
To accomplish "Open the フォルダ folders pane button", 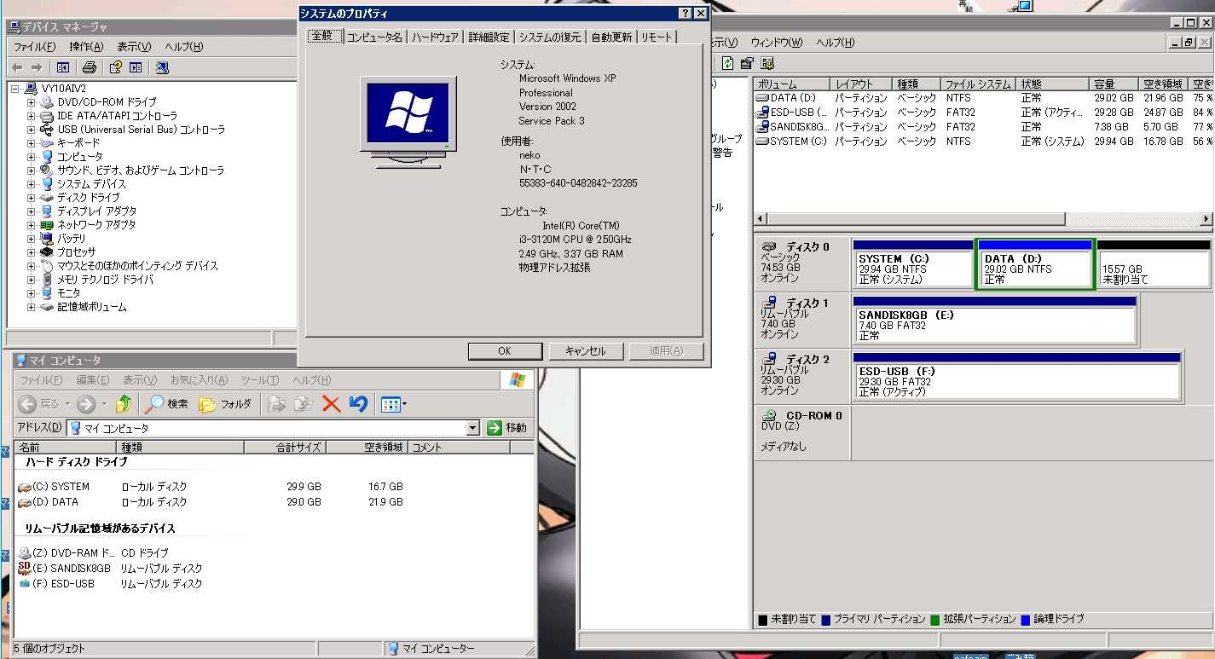I will click(x=225, y=404).
